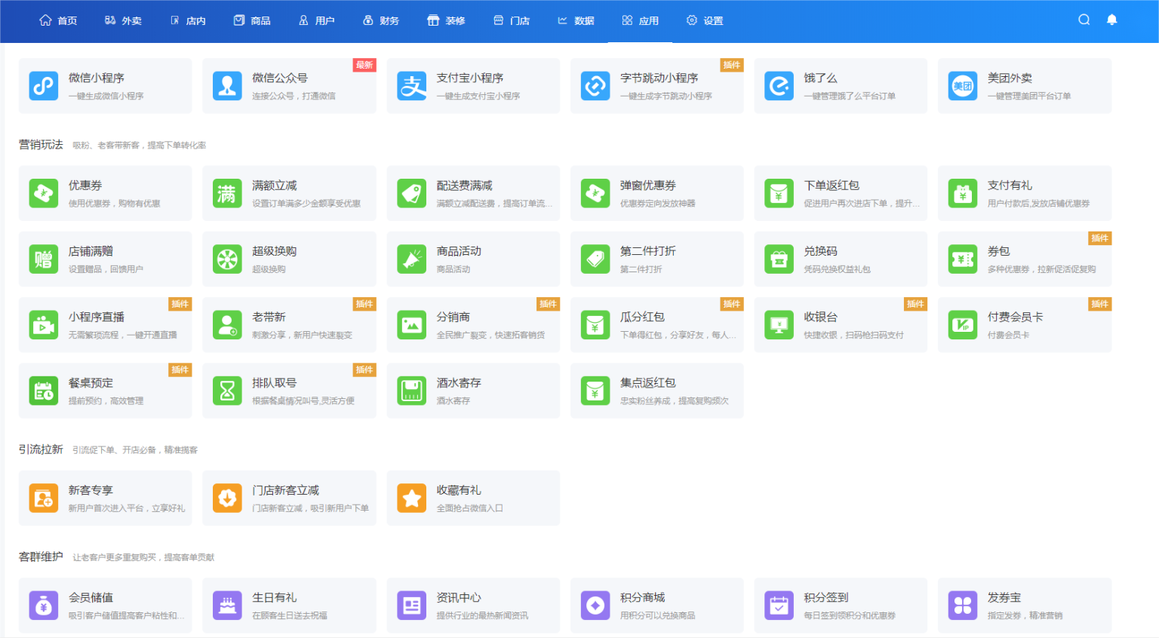This screenshot has width=1159, height=638.
Task: Open the 收银台 cashier plugin
Action: 841,324
